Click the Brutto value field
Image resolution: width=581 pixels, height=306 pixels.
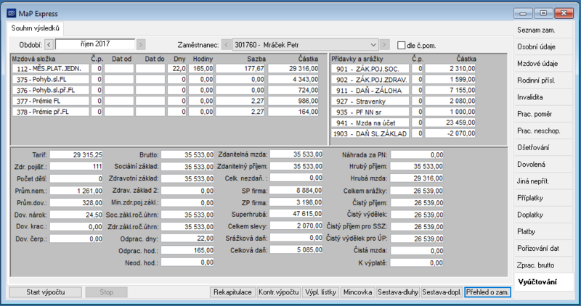coord(187,154)
